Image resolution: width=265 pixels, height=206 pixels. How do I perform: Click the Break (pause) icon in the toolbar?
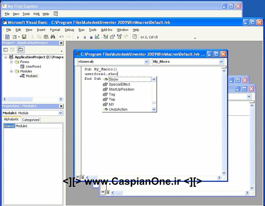point(85,37)
